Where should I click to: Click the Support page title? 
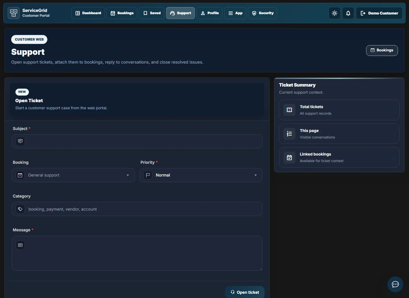tap(28, 52)
